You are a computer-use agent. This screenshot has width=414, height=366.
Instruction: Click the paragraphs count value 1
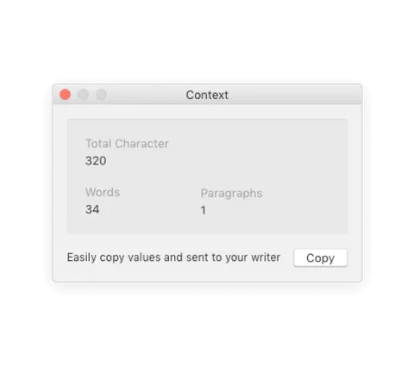[204, 210]
